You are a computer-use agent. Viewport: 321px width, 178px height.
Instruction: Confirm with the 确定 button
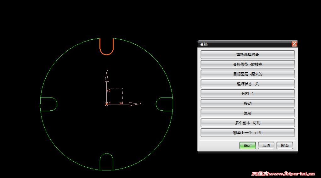coord(247,146)
